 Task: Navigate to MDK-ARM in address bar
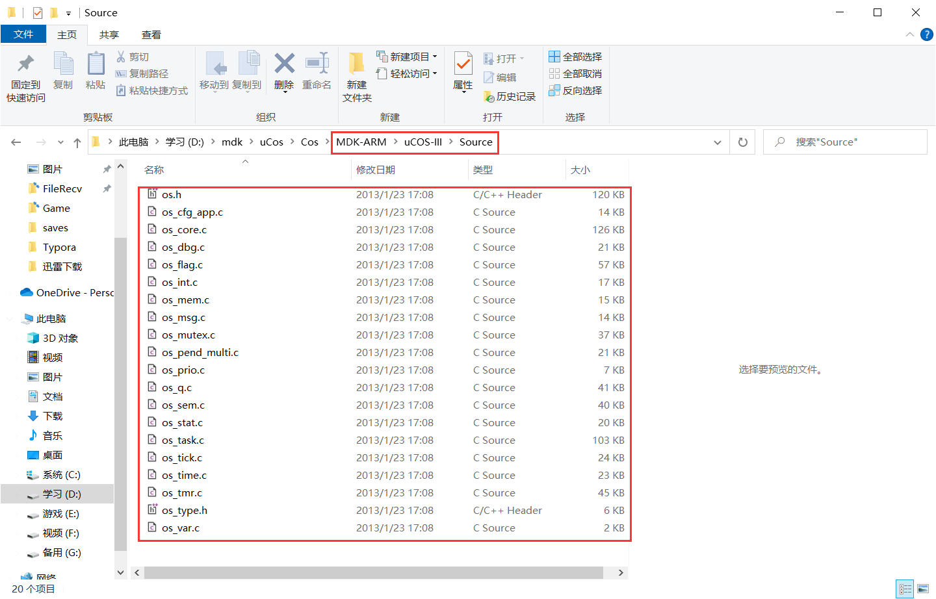(361, 142)
